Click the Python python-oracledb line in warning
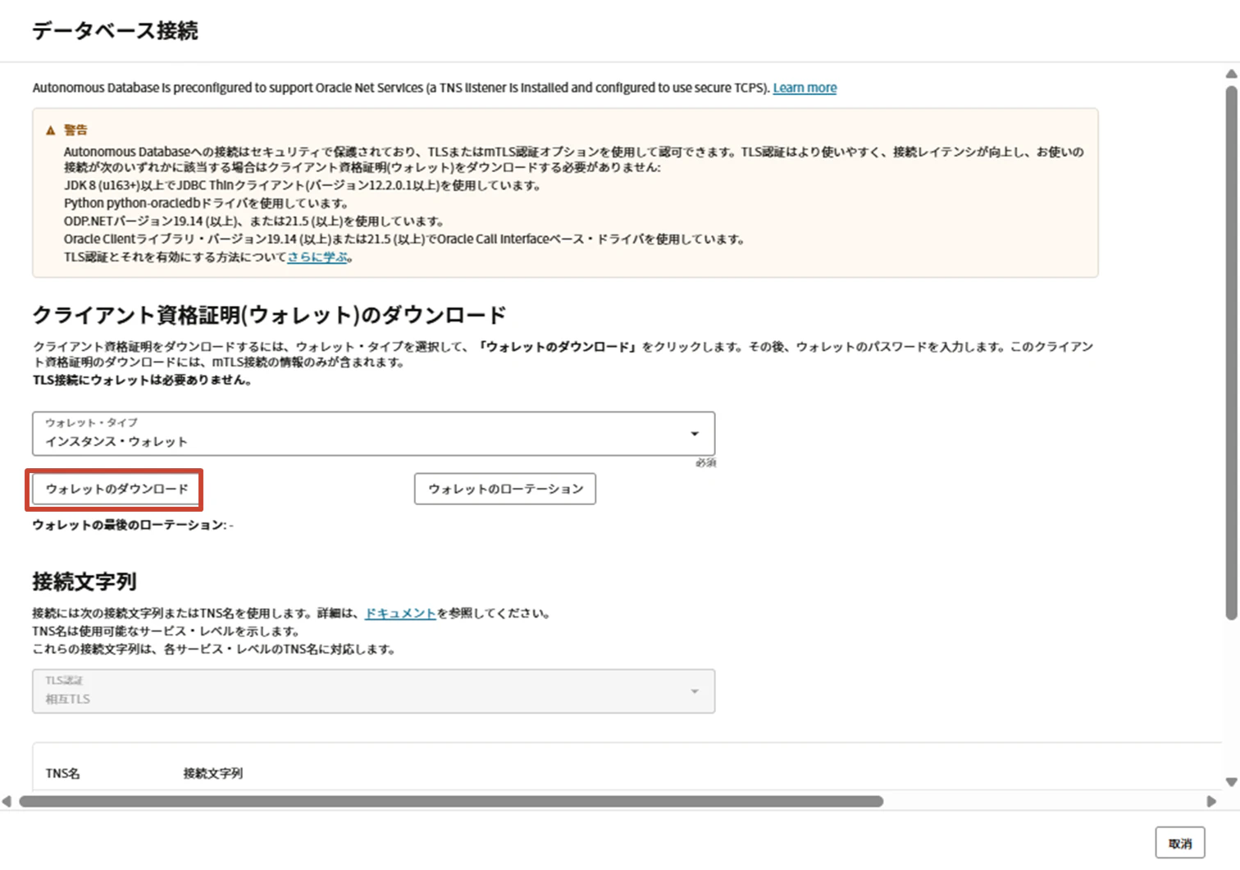The width and height of the screenshot is (1240, 870). 207,203
